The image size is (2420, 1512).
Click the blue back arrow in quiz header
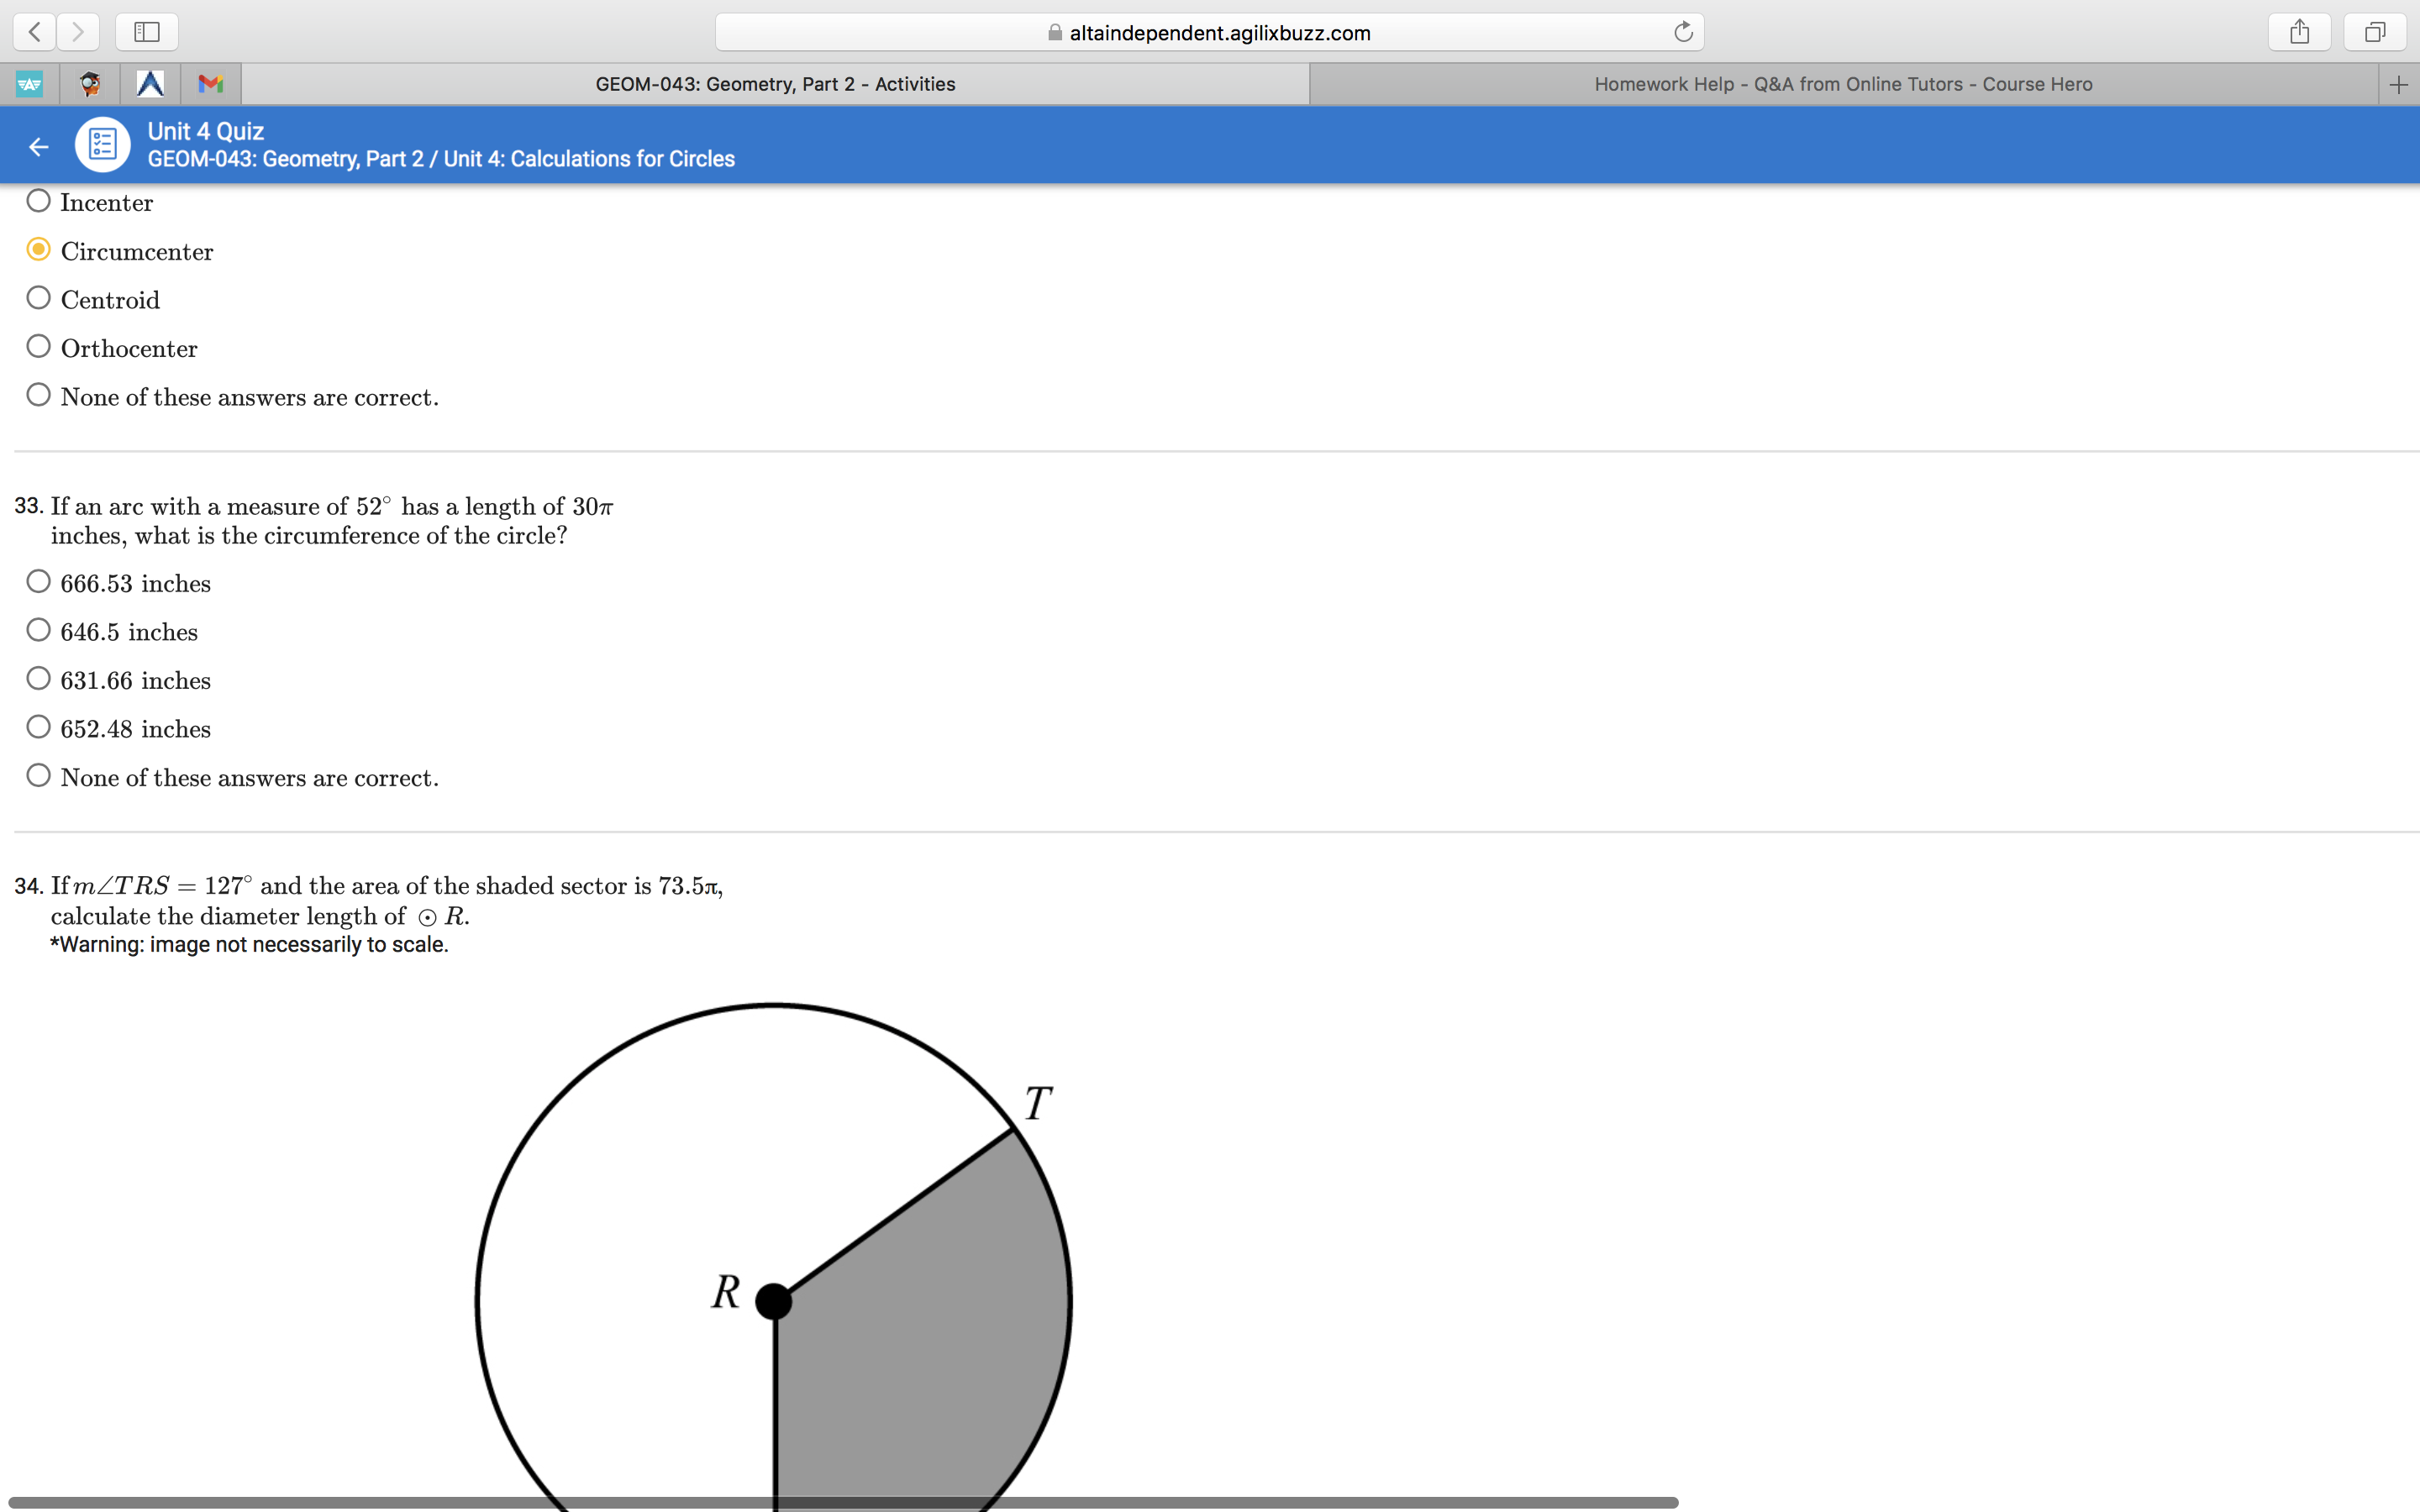click(39, 147)
